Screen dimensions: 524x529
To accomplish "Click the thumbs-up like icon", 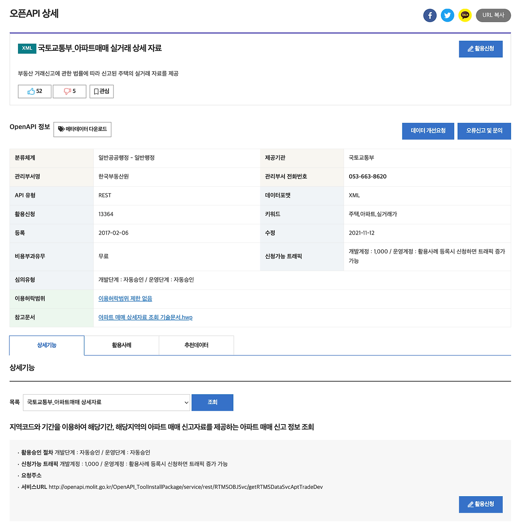I will [x=31, y=91].
